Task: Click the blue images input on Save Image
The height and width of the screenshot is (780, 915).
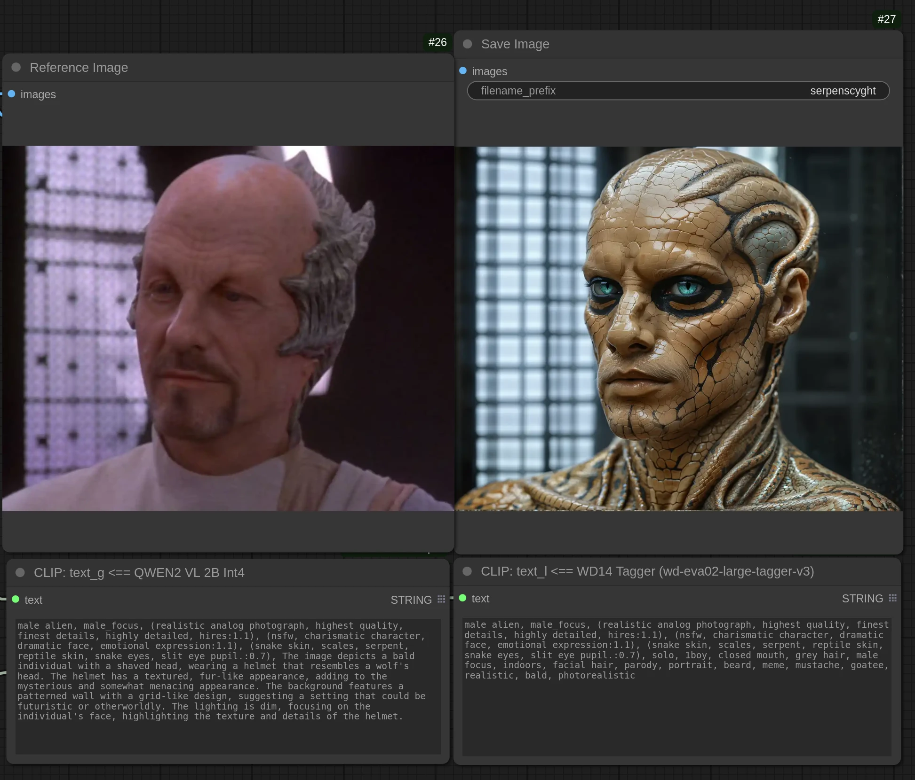Action: pyautogui.click(x=463, y=71)
